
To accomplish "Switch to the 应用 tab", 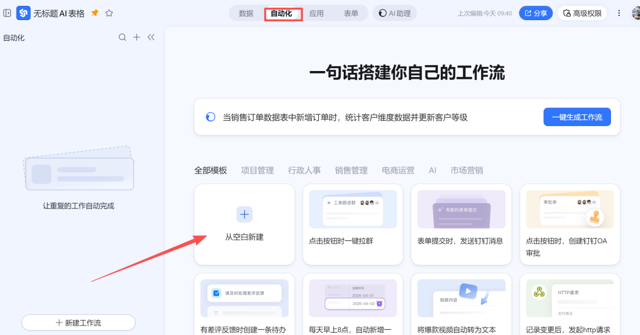I will (x=316, y=14).
